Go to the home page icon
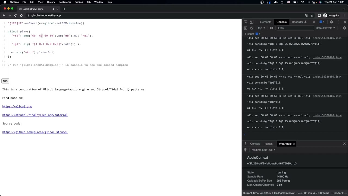Viewport: 348px width, 196px height. [x=21, y=16]
